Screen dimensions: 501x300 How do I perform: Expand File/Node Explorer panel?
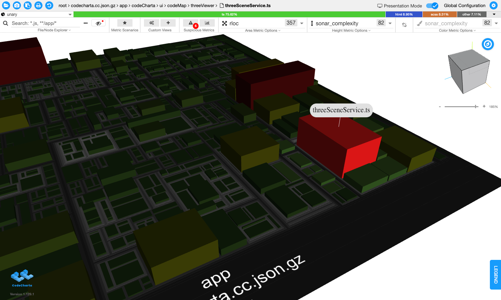point(54,30)
